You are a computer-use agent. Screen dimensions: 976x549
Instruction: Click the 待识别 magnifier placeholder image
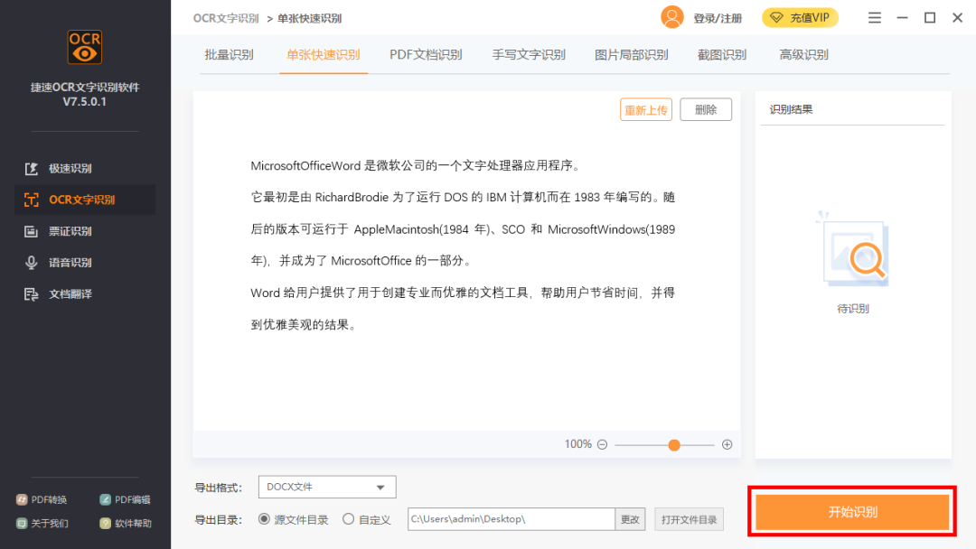(853, 249)
